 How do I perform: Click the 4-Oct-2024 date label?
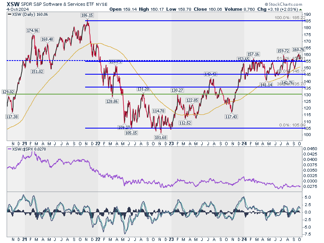tap(17, 10)
